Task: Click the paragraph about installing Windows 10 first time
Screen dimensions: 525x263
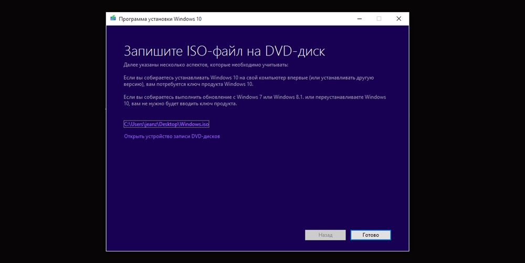Action: click(x=248, y=81)
